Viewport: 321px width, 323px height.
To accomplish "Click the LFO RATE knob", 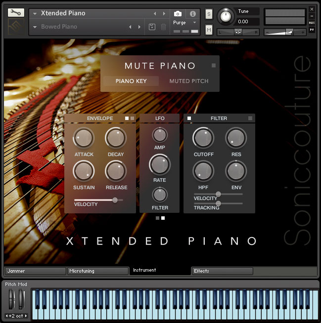I will [x=160, y=164].
